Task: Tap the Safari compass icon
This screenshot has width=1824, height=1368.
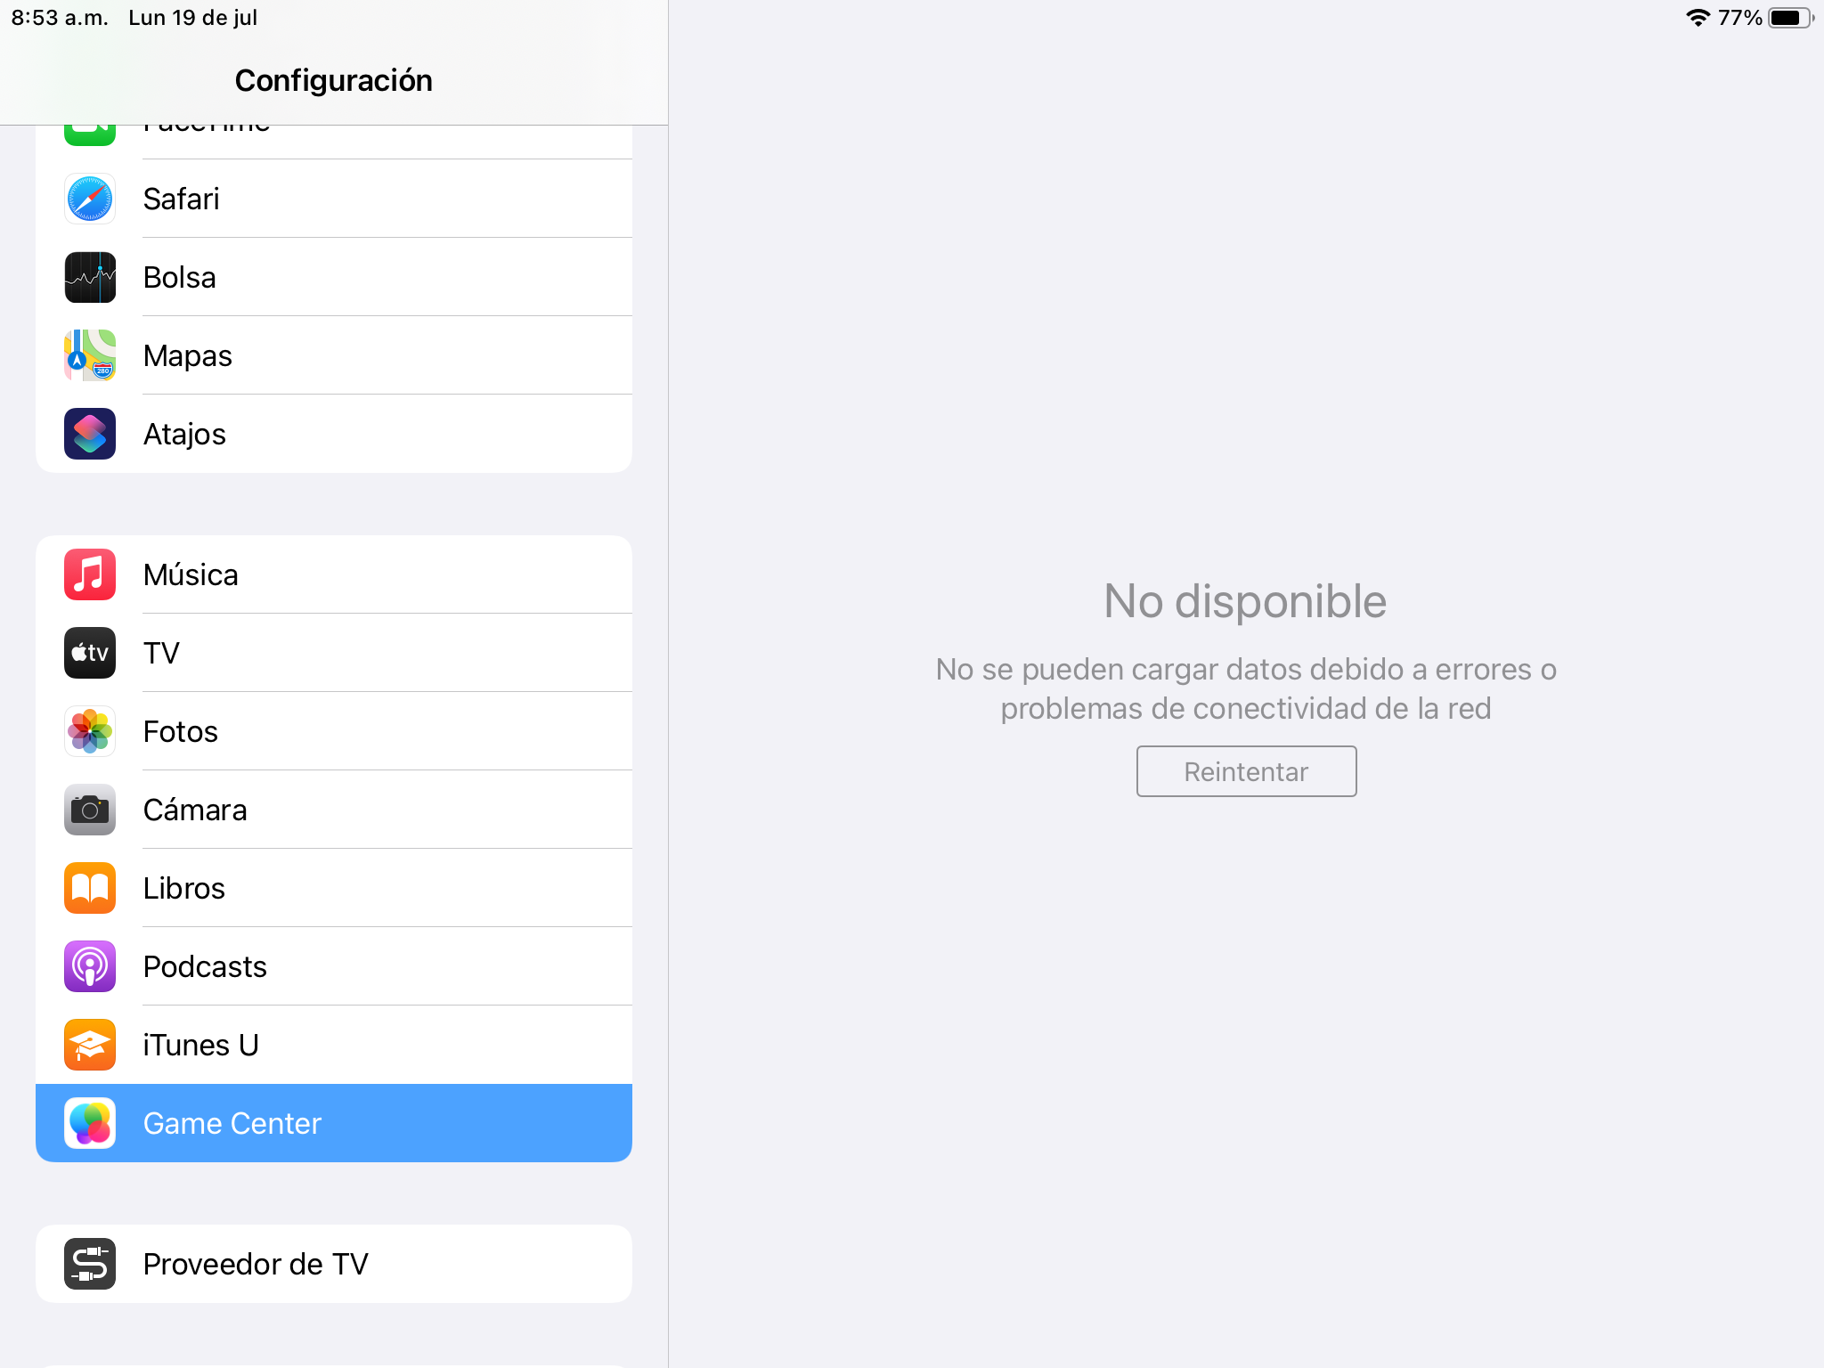Action: coord(90,199)
